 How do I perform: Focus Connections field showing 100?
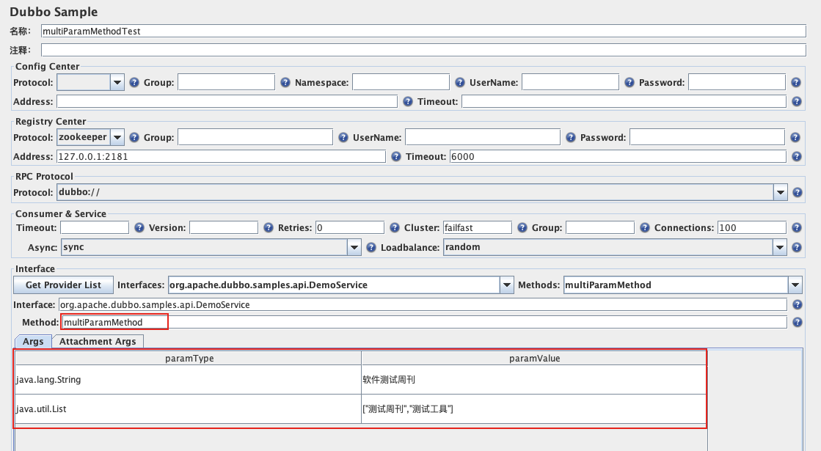[752, 227]
